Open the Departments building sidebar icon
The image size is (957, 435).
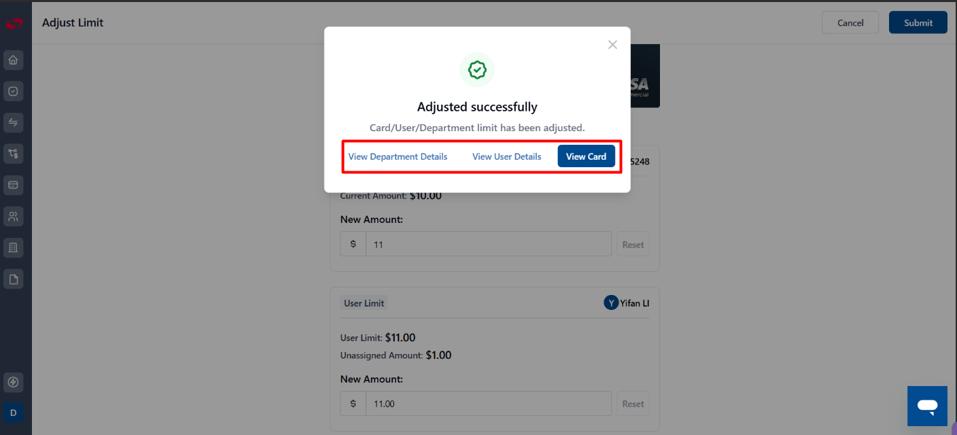pyautogui.click(x=13, y=248)
